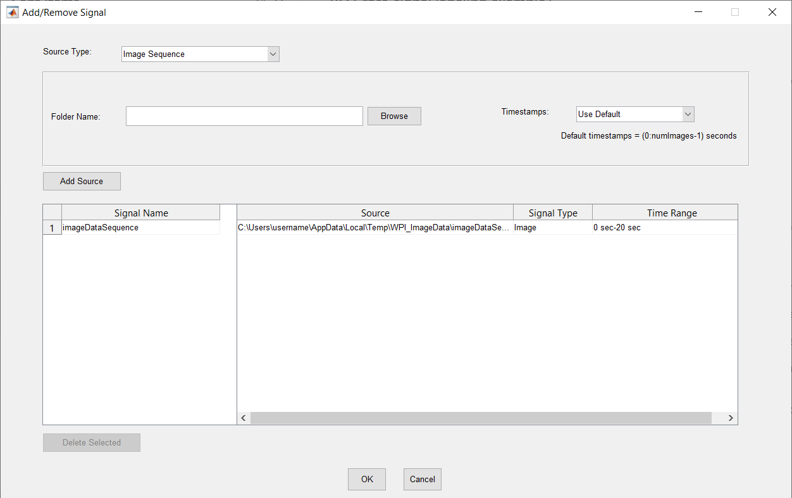
Task: Click the horizontal scrollbar under the table
Action: pos(481,418)
